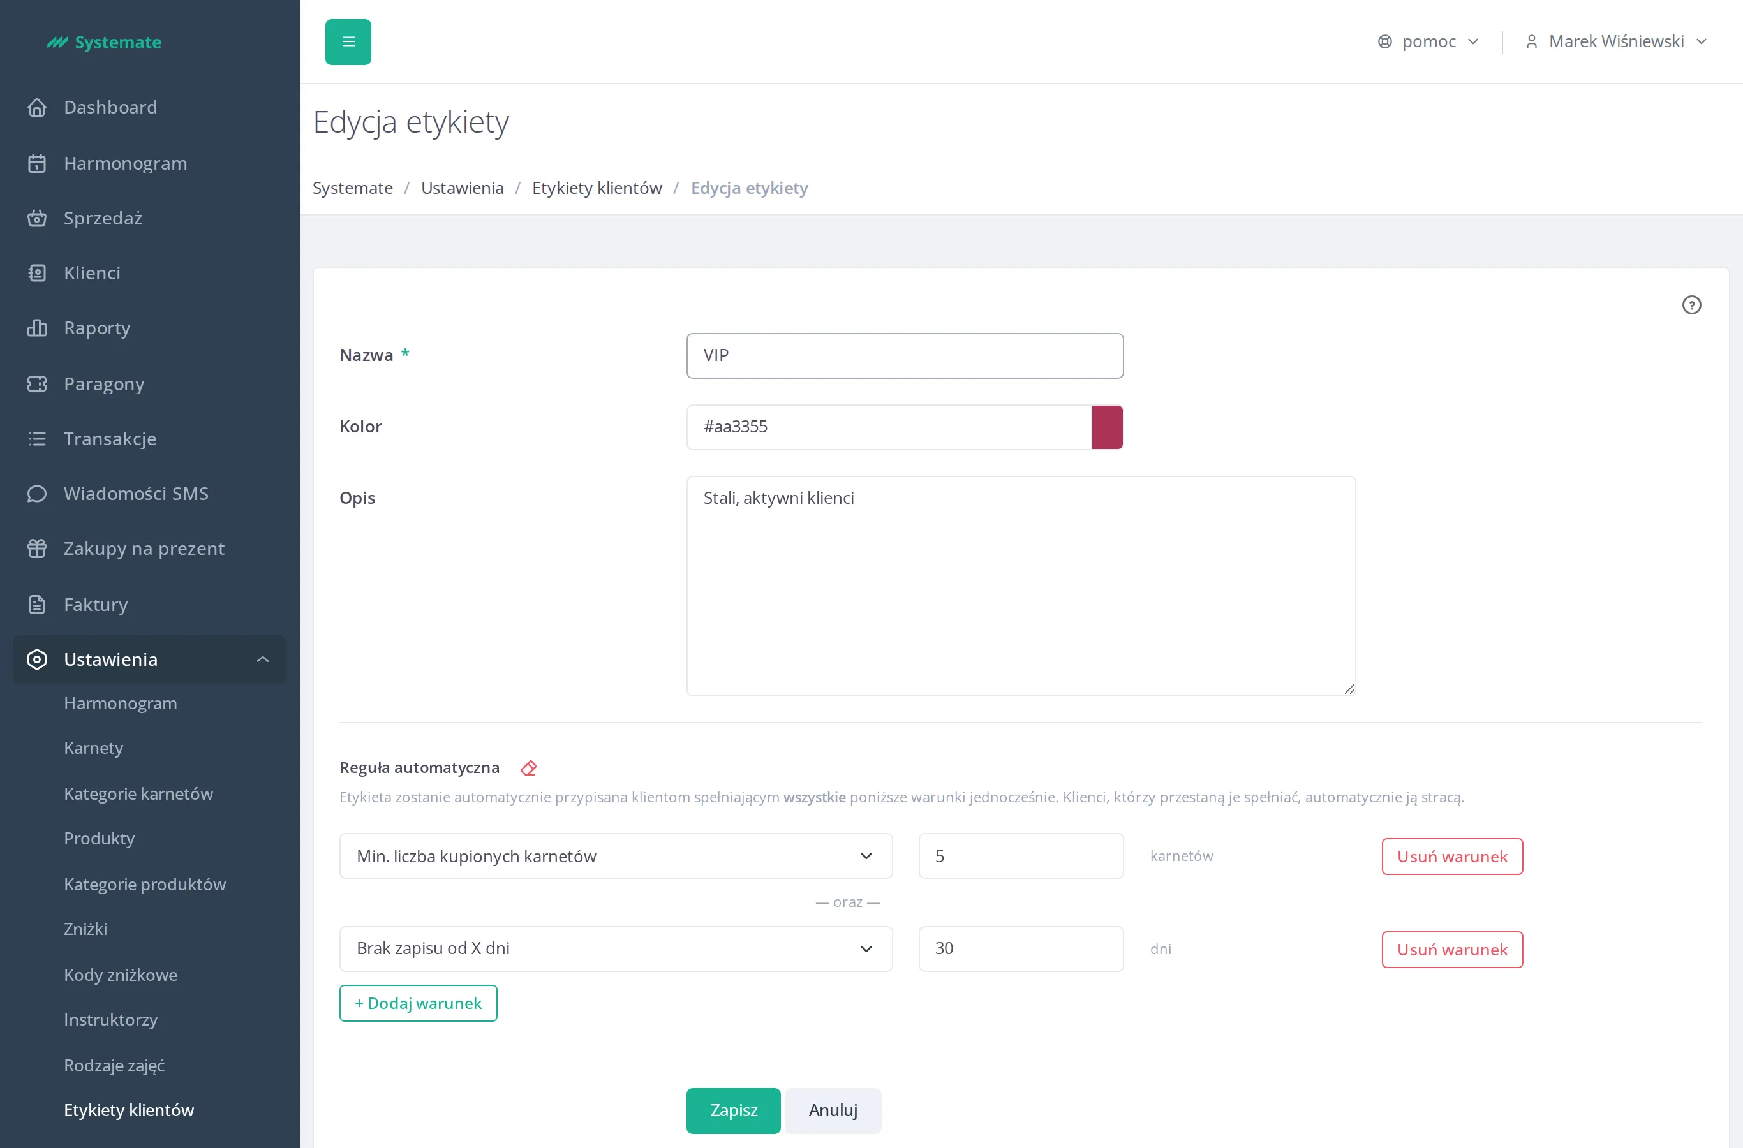The image size is (1743, 1148).
Task: Toggle the sidebar hamburger button
Action: coord(348,41)
